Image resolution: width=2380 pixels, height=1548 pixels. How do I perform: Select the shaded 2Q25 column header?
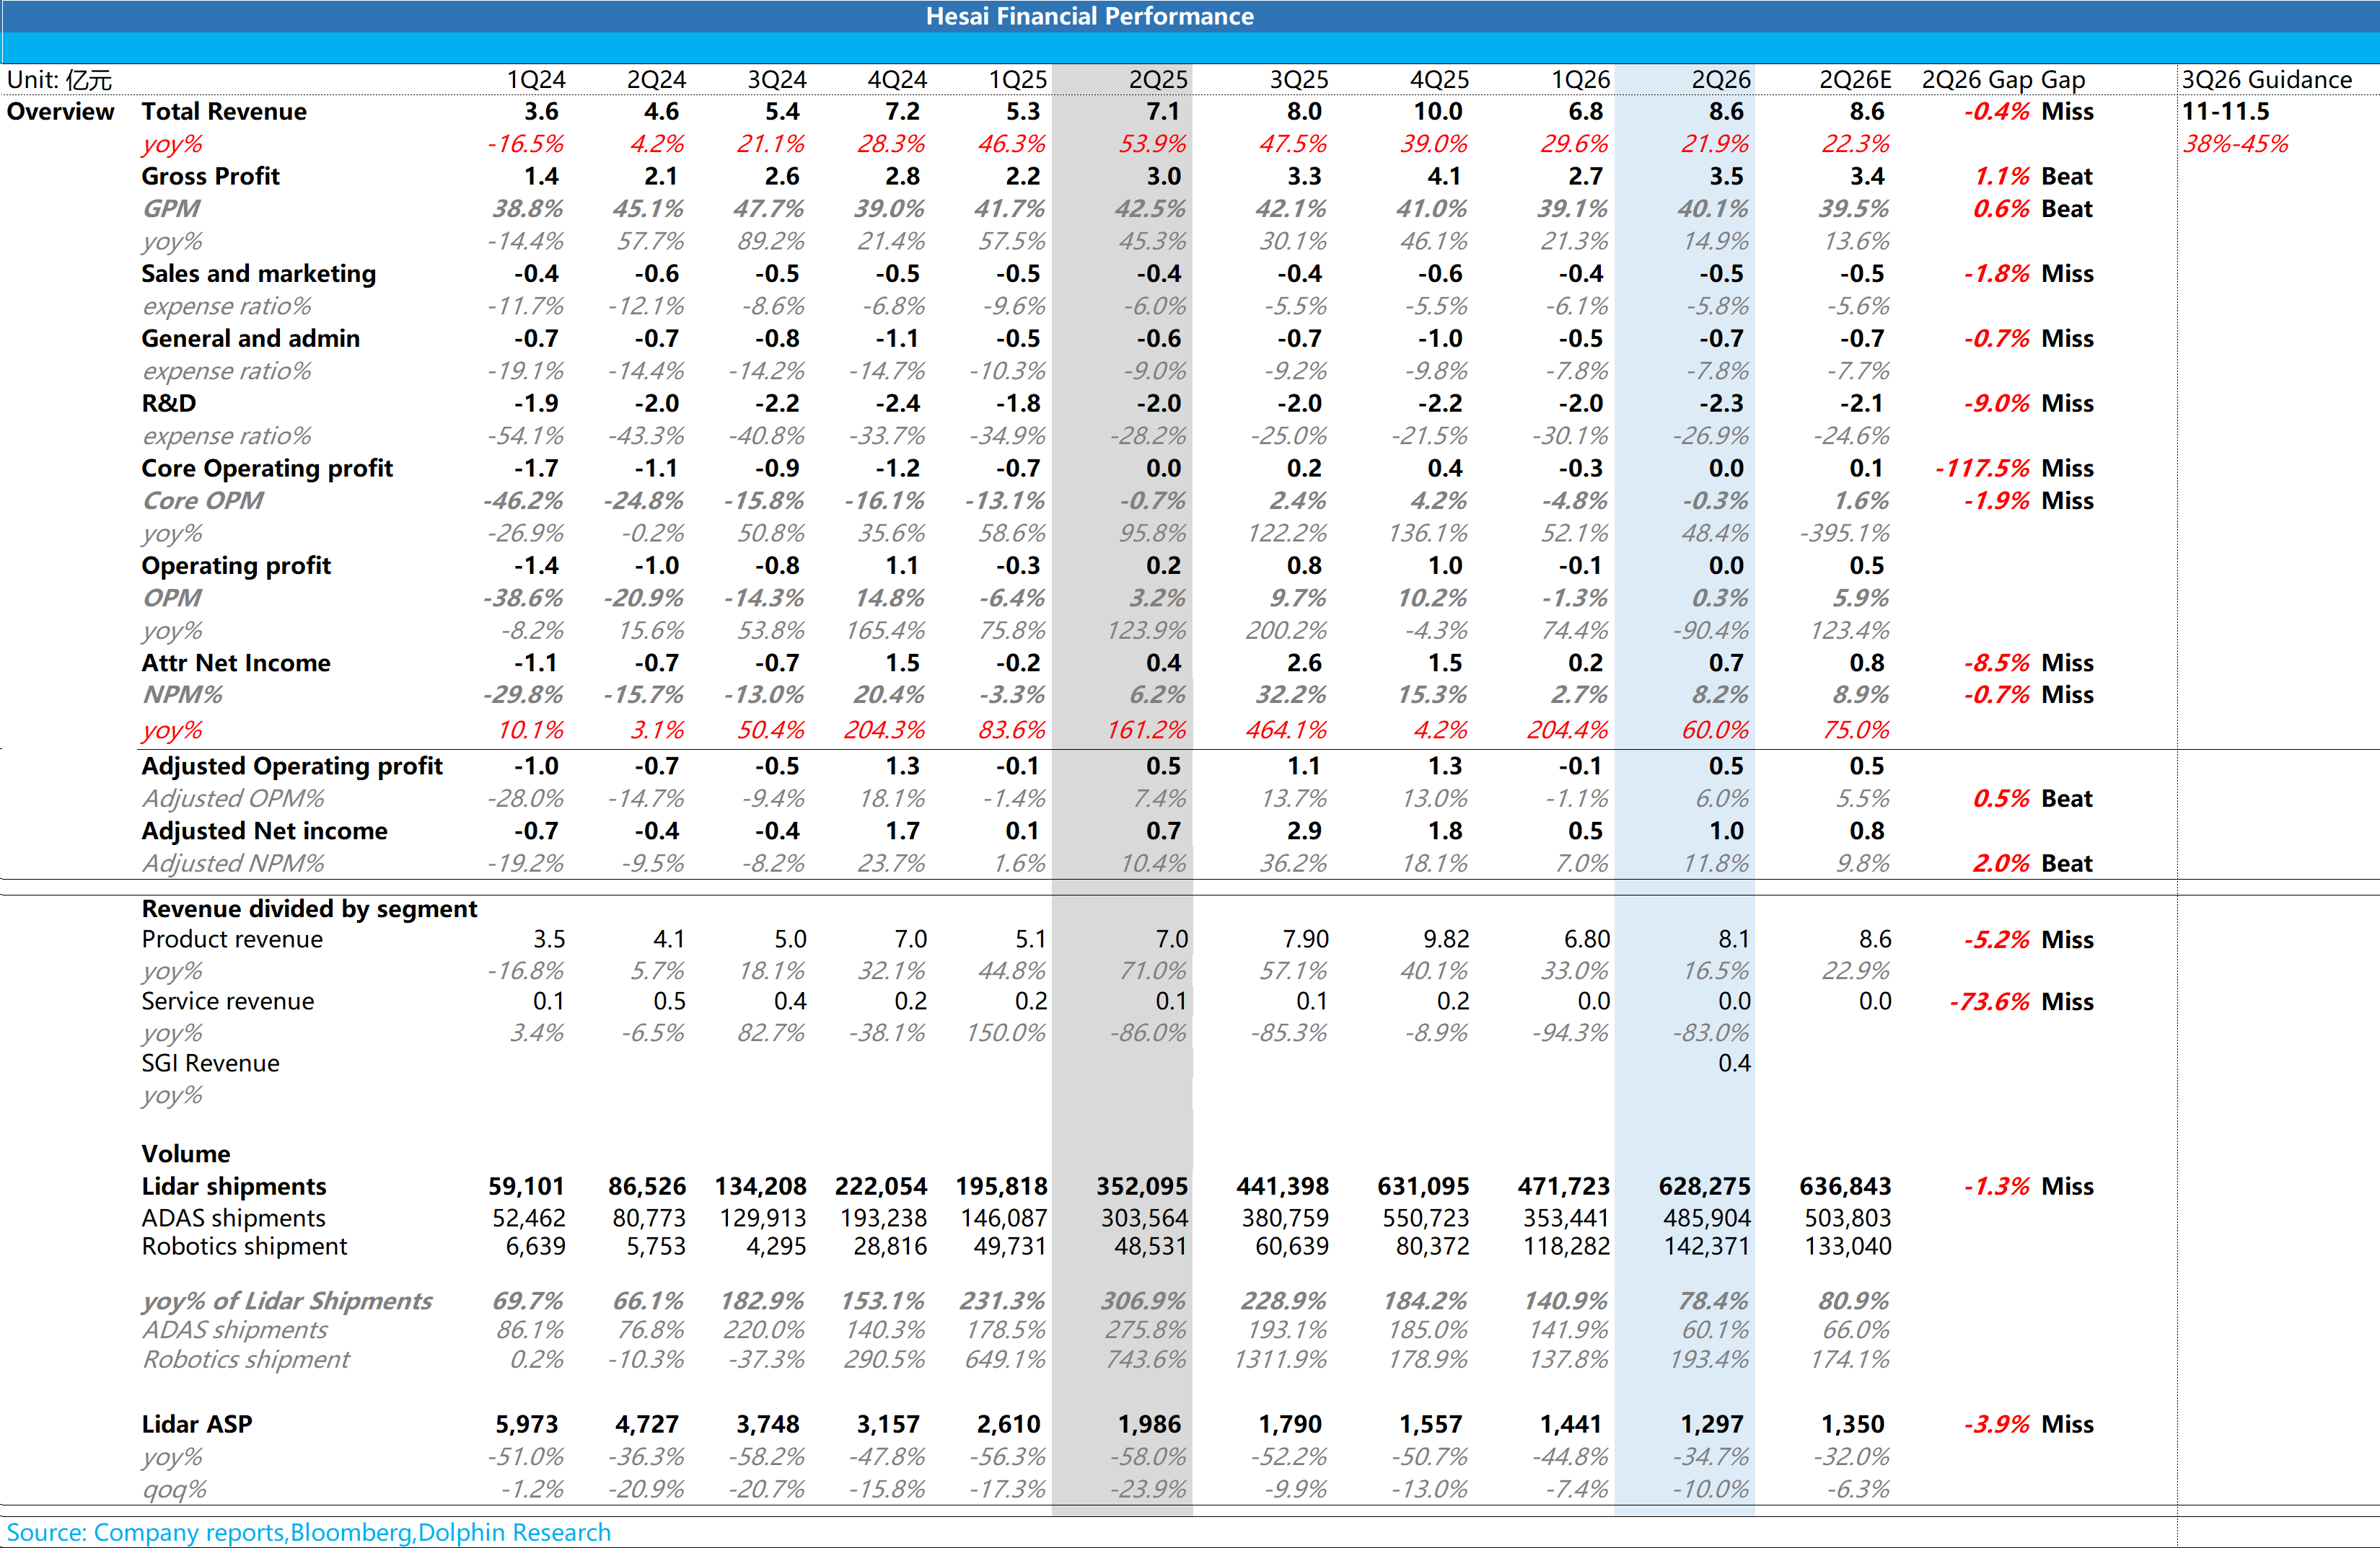[x=1158, y=80]
